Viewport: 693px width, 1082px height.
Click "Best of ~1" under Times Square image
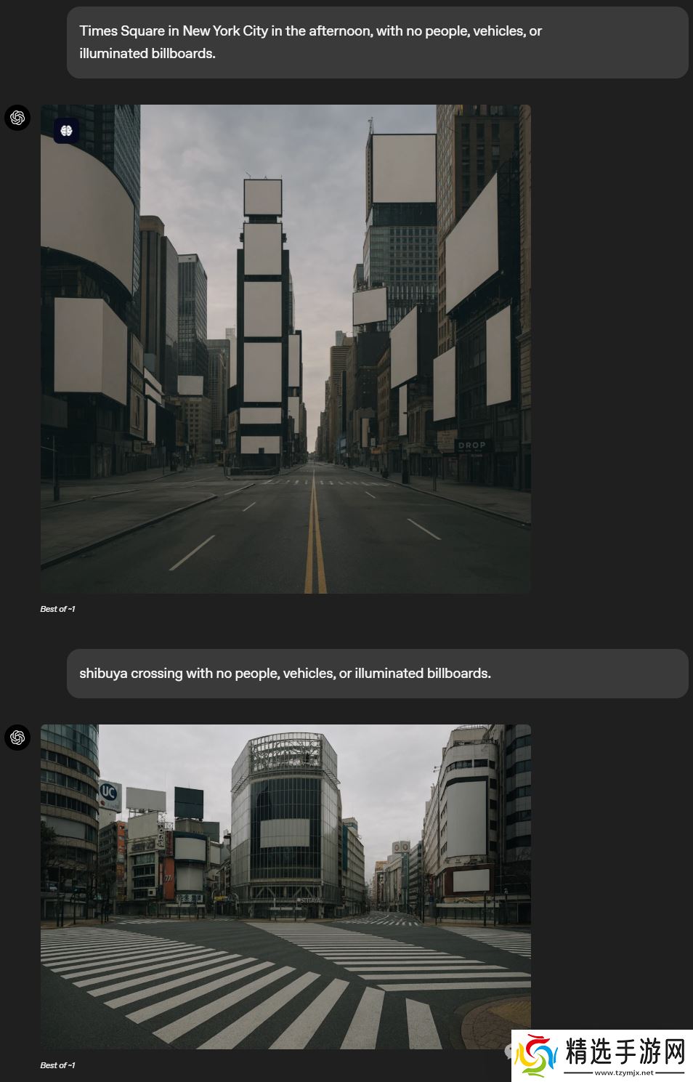57,609
